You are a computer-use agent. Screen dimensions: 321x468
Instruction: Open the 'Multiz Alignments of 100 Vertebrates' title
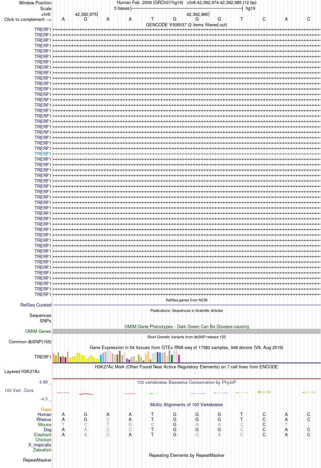187,404
